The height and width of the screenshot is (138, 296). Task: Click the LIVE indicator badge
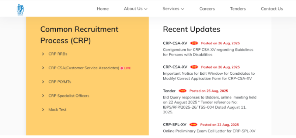(126, 68)
